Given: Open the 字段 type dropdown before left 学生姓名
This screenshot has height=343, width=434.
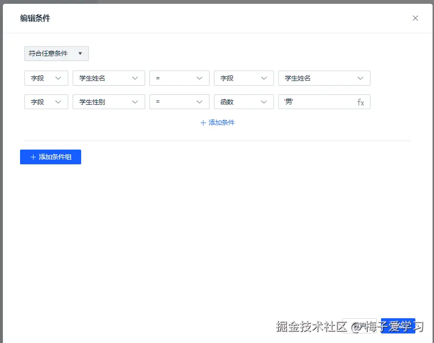Looking at the screenshot, I should (46, 78).
